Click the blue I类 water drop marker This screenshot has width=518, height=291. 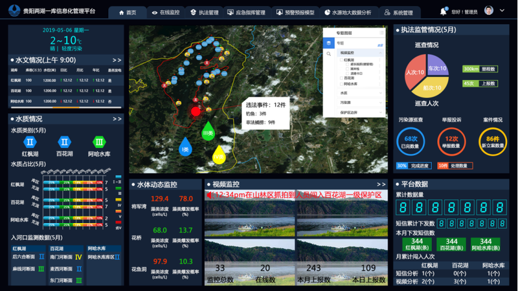(x=185, y=147)
